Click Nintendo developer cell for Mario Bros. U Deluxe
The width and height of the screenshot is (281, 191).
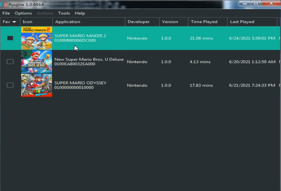click(x=137, y=62)
